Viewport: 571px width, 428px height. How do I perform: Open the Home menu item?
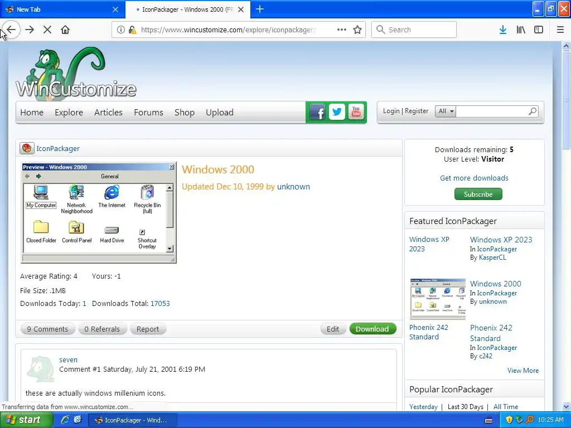click(32, 113)
